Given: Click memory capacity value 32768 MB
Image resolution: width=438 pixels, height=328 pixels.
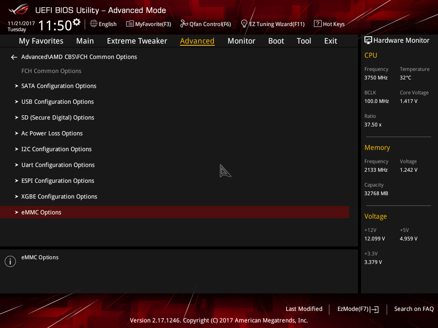Looking at the screenshot, I should 376,193.
